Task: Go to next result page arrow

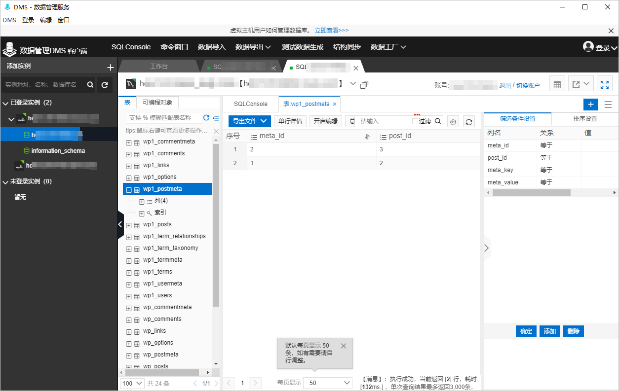Action: (x=255, y=383)
